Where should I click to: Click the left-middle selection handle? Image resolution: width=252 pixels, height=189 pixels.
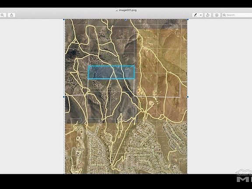[x=64, y=97]
